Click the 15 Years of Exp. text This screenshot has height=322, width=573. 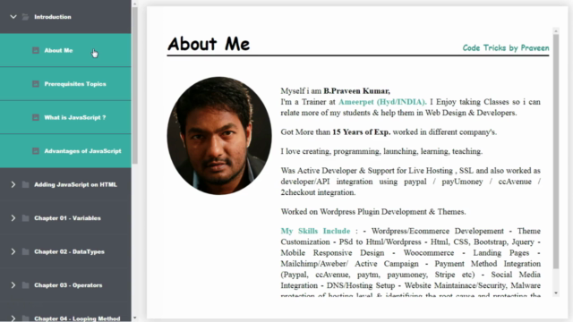[362, 132]
